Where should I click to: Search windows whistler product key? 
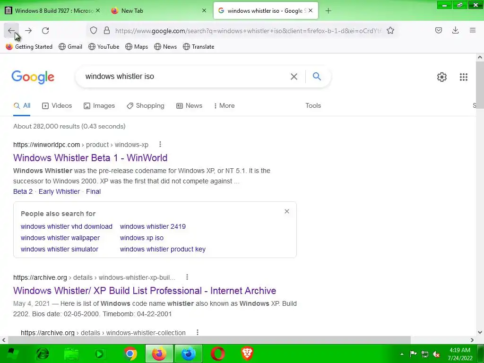[x=163, y=249]
